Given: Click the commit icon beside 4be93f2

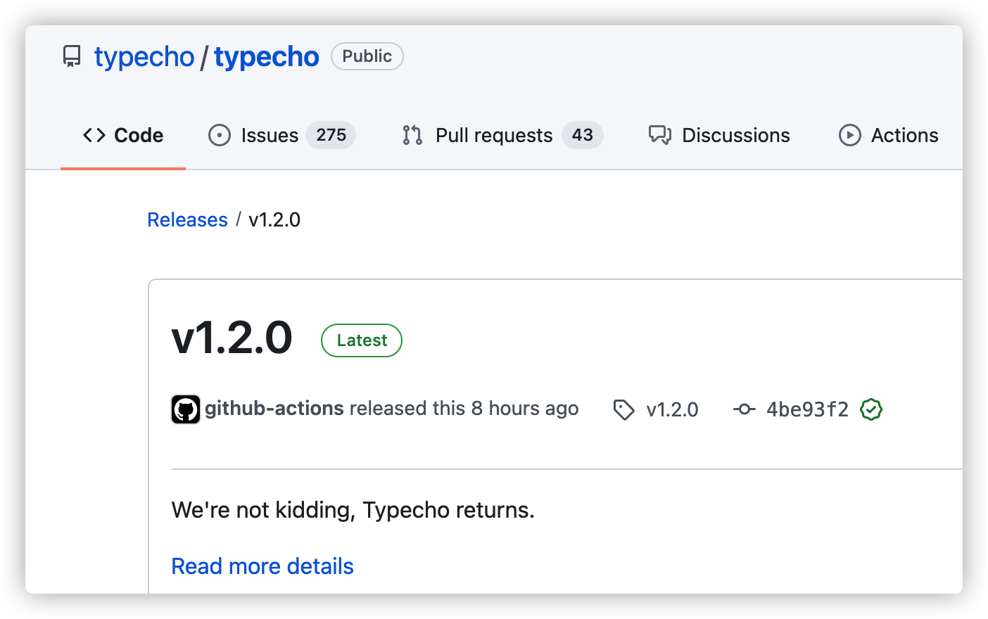Looking at the screenshot, I should (745, 409).
